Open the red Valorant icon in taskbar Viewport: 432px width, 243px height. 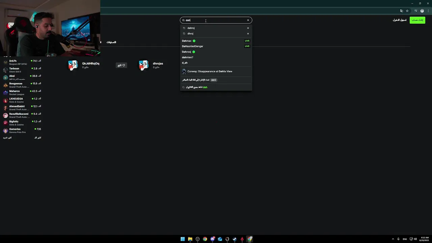pos(242,239)
